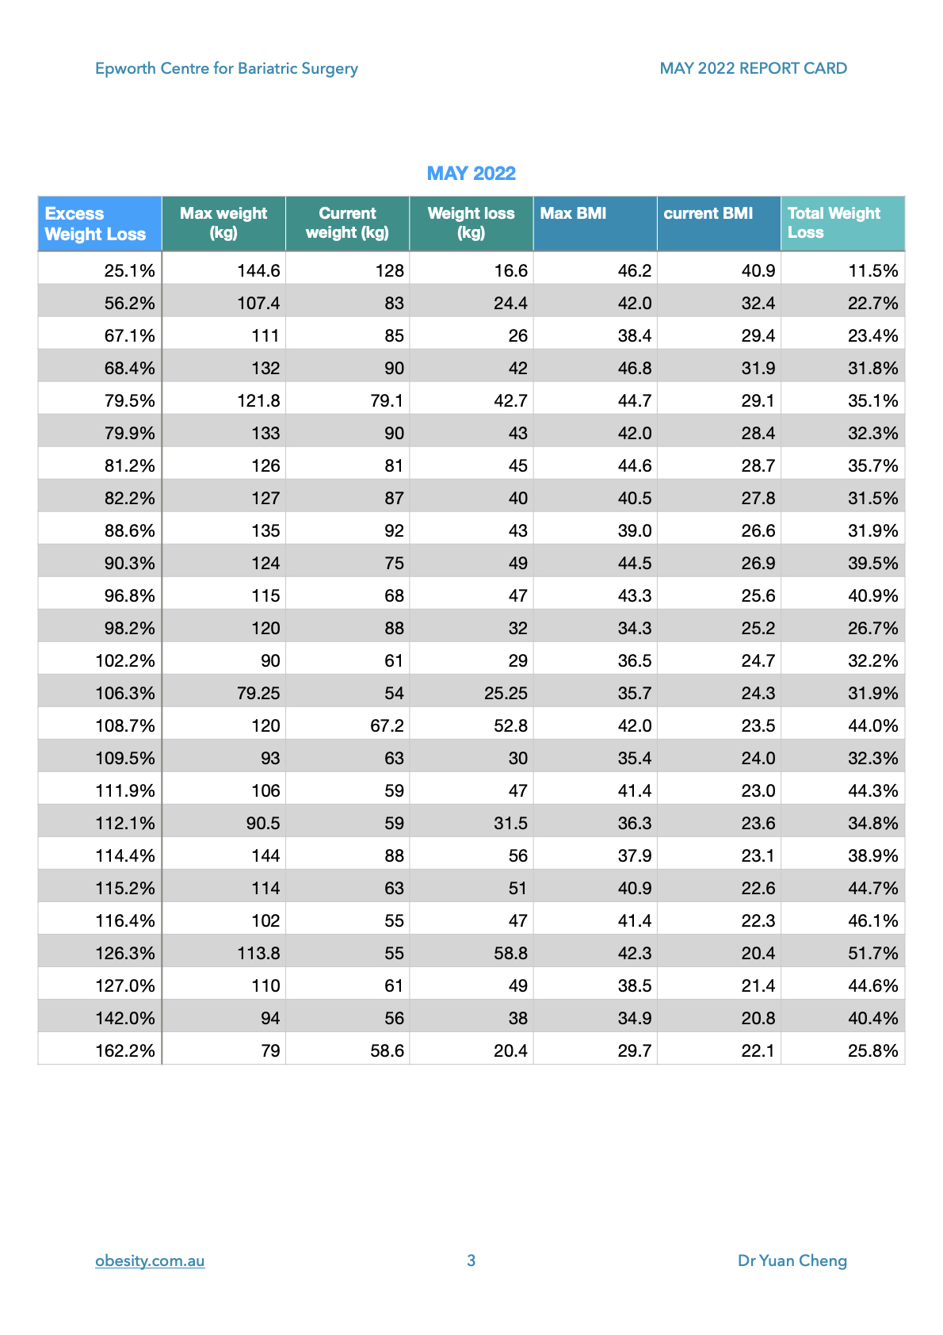This screenshot has width=943, height=1335.
Task: Select the 144.6 max weight cell
Action: coord(258,270)
